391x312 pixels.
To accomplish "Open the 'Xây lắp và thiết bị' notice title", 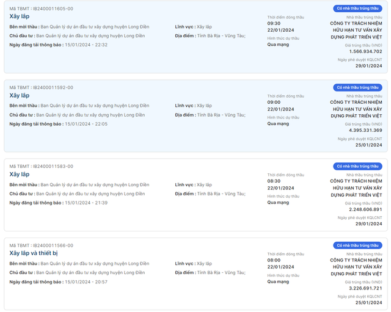I will 33,253.
